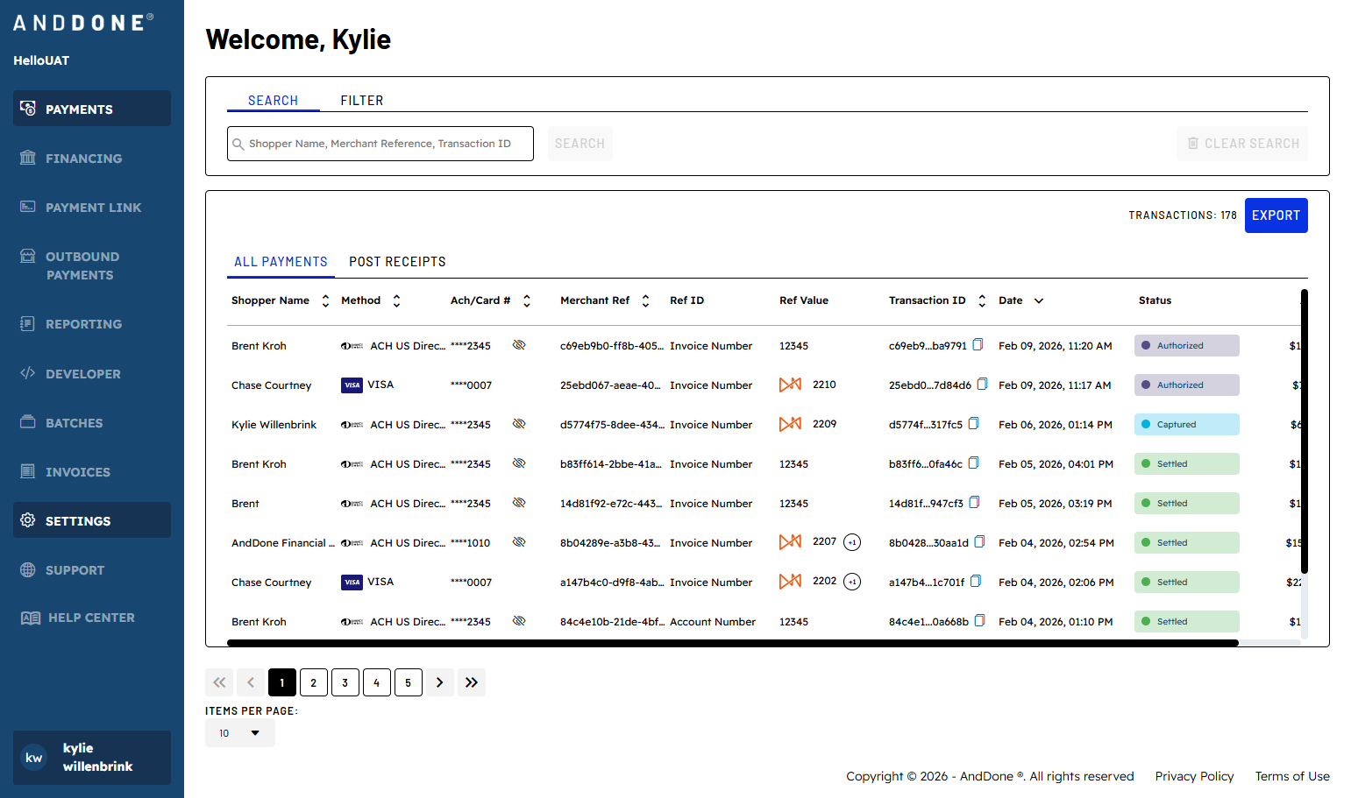Open Reporting sidebar icon
1351x798 pixels.
pyautogui.click(x=28, y=323)
